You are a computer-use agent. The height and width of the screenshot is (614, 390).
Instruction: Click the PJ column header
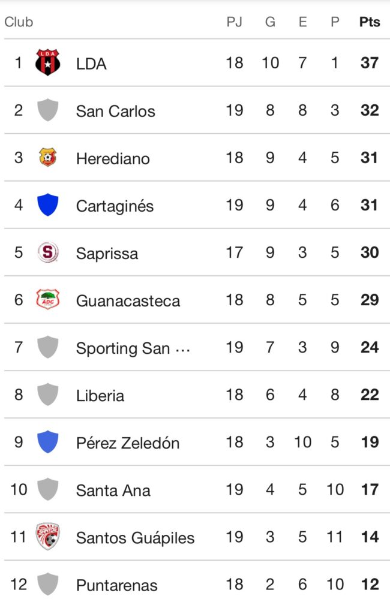click(234, 22)
